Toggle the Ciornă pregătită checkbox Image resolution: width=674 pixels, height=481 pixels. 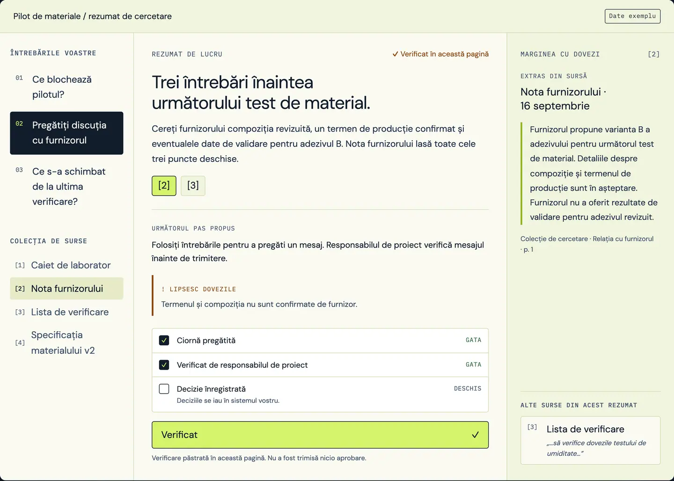[x=164, y=340]
